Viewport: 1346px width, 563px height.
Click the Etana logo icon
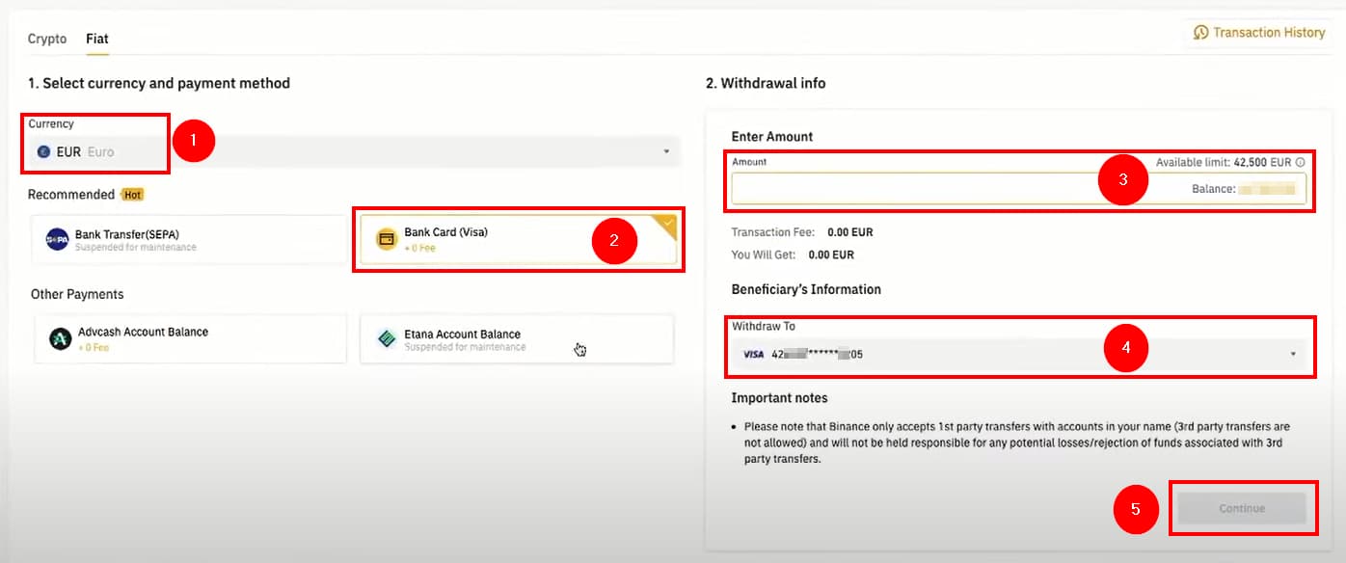click(x=387, y=338)
